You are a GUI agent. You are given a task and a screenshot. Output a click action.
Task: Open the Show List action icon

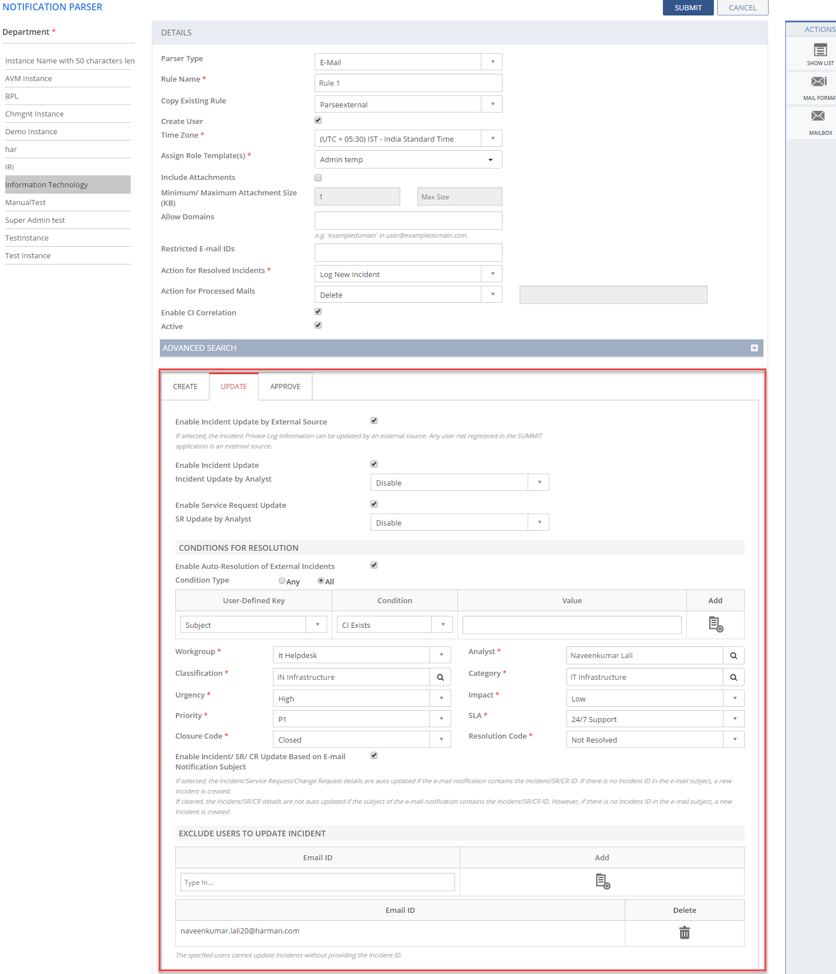(820, 51)
